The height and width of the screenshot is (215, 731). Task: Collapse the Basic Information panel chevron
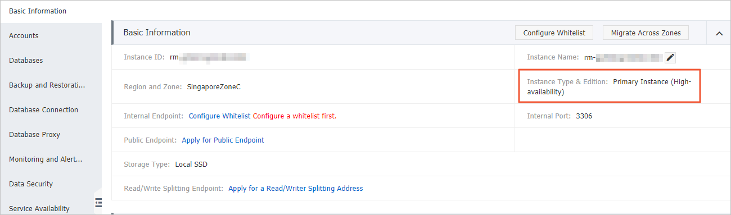click(x=719, y=34)
